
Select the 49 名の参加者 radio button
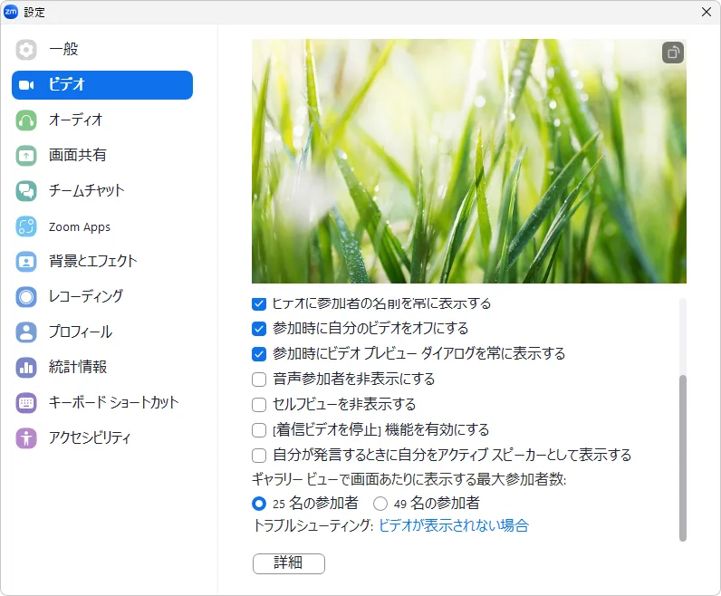coord(380,504)
